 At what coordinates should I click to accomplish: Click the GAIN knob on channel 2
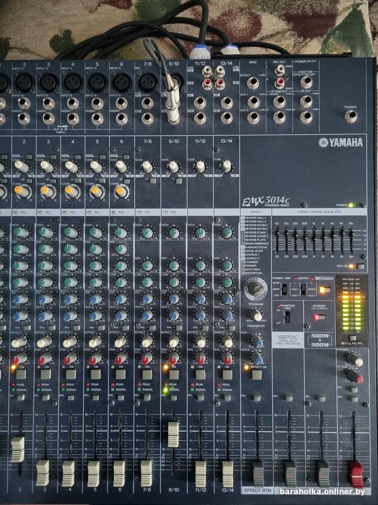pyautogui.click(x=22, y=167)
